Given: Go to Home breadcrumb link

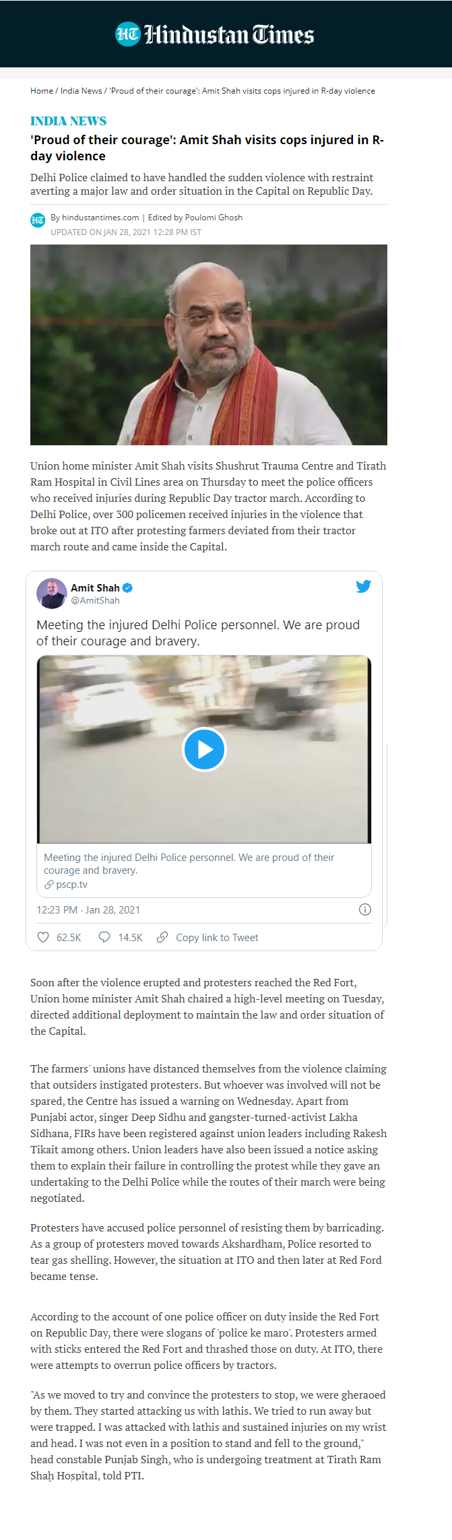Looking at the screenshot, I should click(42, 91).
